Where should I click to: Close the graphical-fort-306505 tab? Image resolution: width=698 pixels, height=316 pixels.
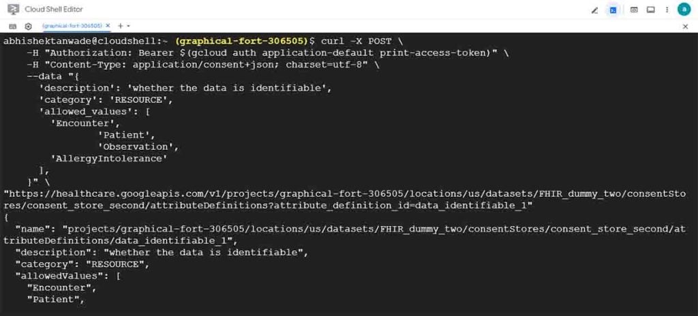pos(108,26)
